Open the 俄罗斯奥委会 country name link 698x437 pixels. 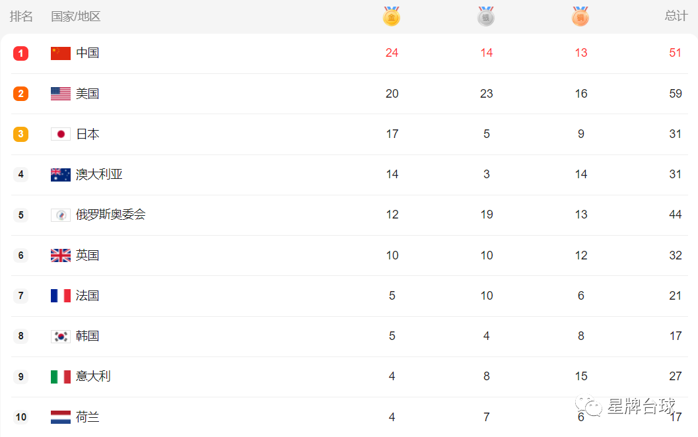click(110, 215)
